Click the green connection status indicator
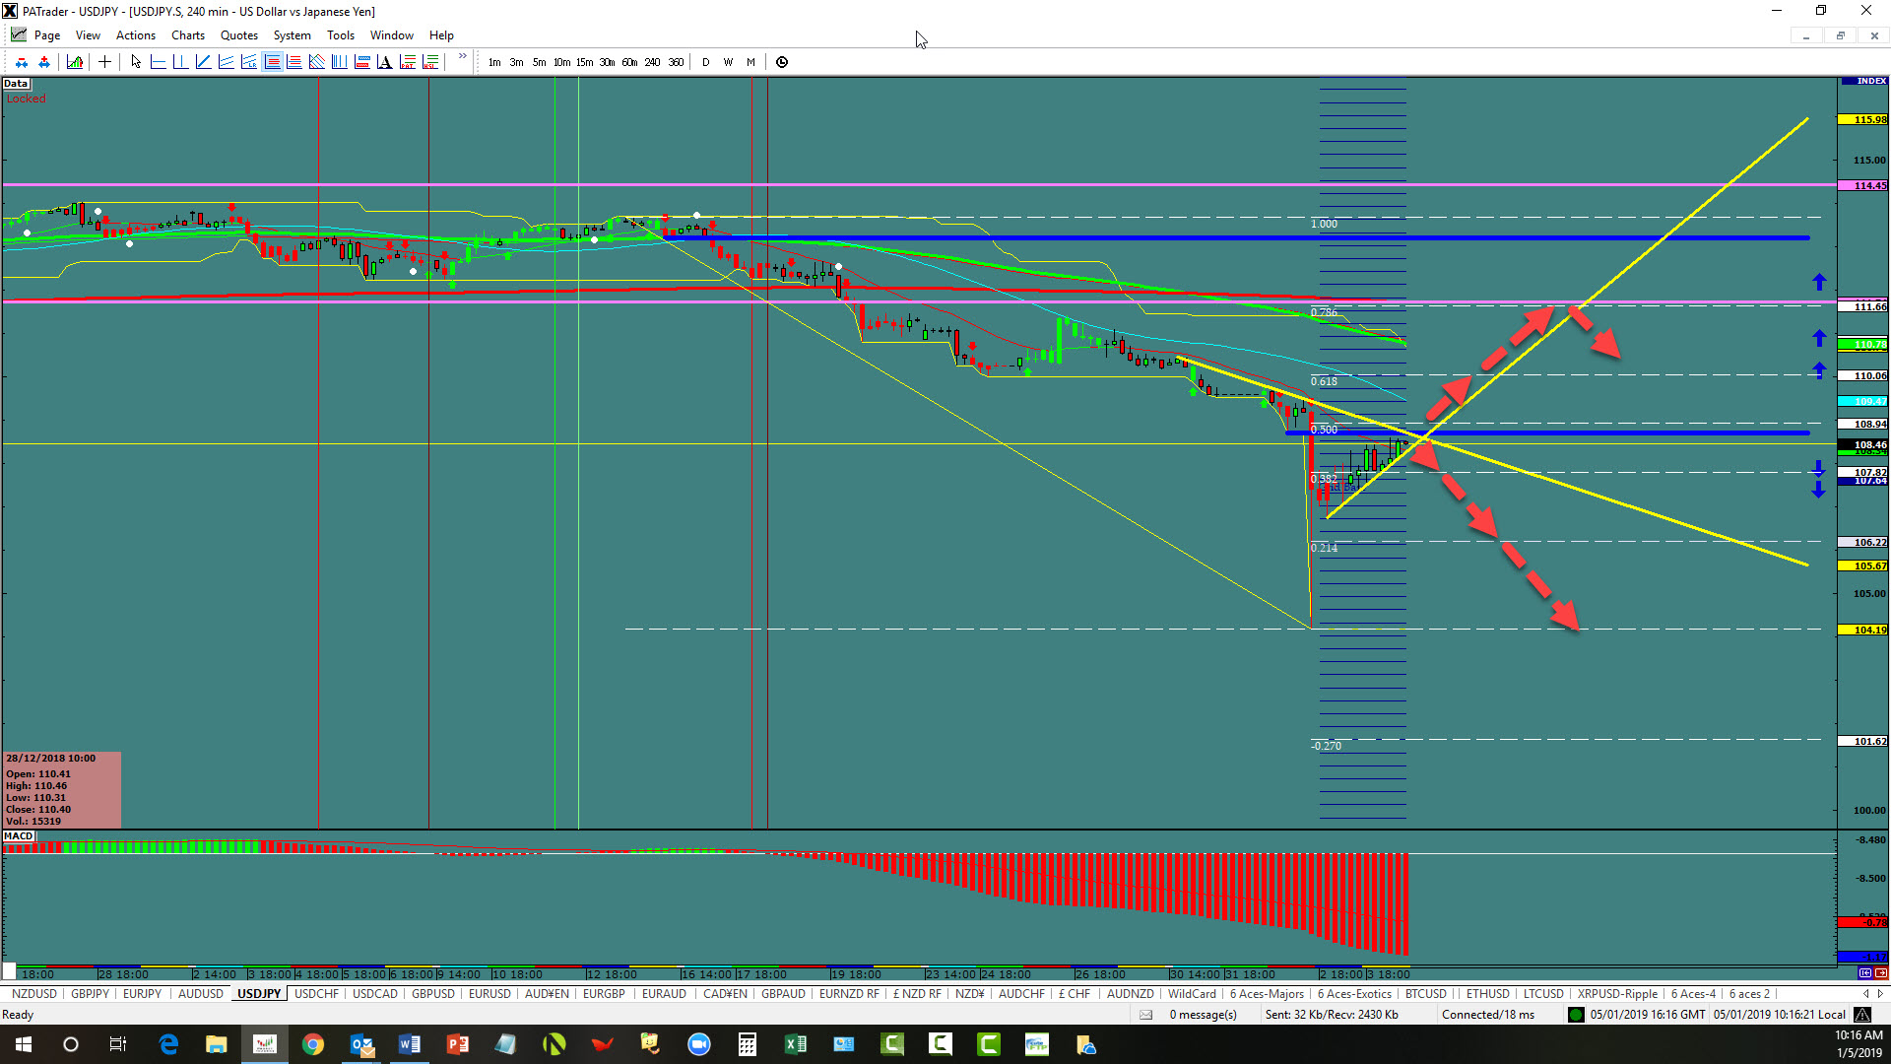1891x1064 pixels. (x=1576, y=1015)
